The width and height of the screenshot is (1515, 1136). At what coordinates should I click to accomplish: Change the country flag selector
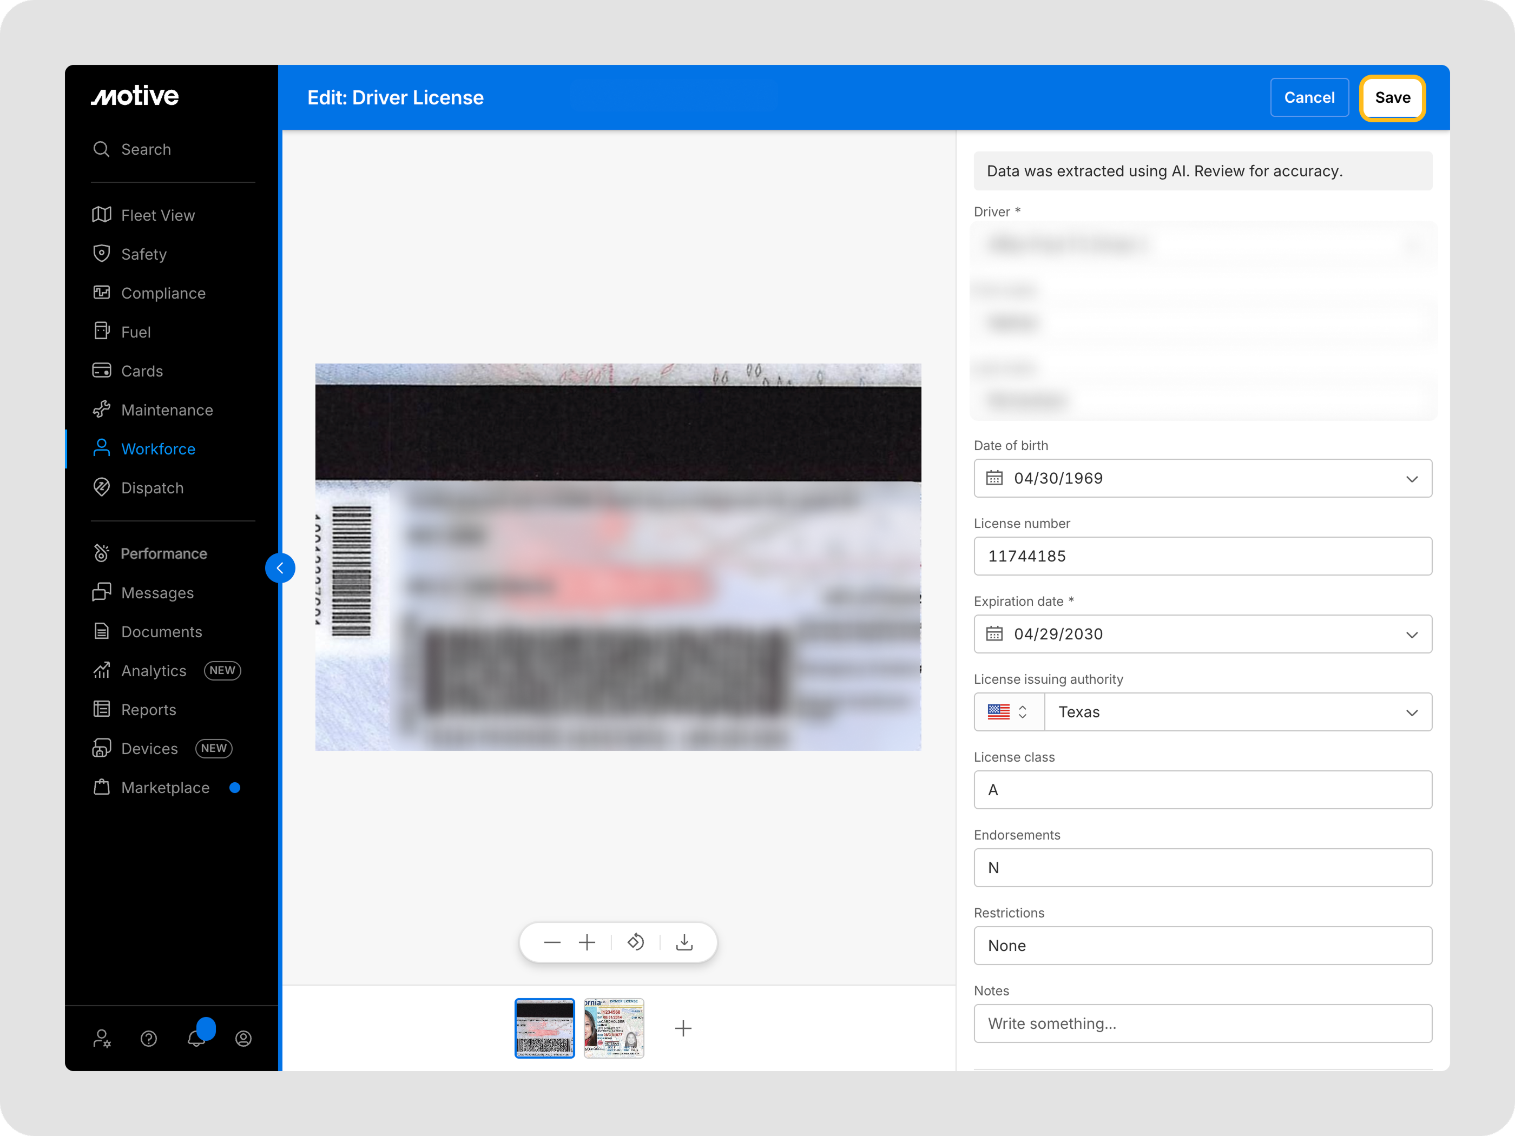click(1008, 712)
